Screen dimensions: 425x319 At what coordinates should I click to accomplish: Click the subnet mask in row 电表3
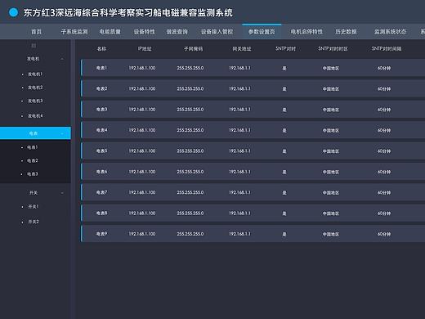pyautogui.click(x=190, y=110)
